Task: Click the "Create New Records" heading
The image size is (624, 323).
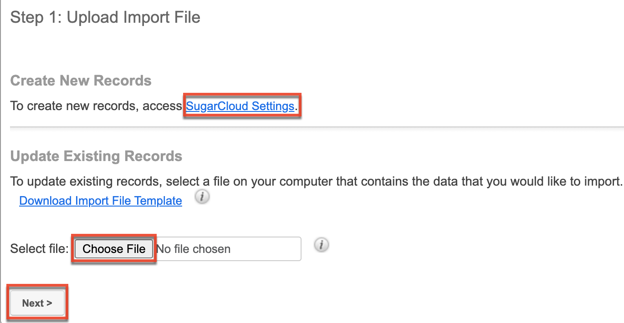Action: 81,81
